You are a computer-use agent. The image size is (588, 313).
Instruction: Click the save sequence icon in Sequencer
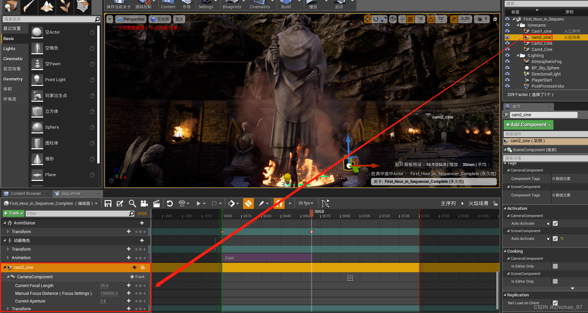pyautogui.click(x=108, y=204)
